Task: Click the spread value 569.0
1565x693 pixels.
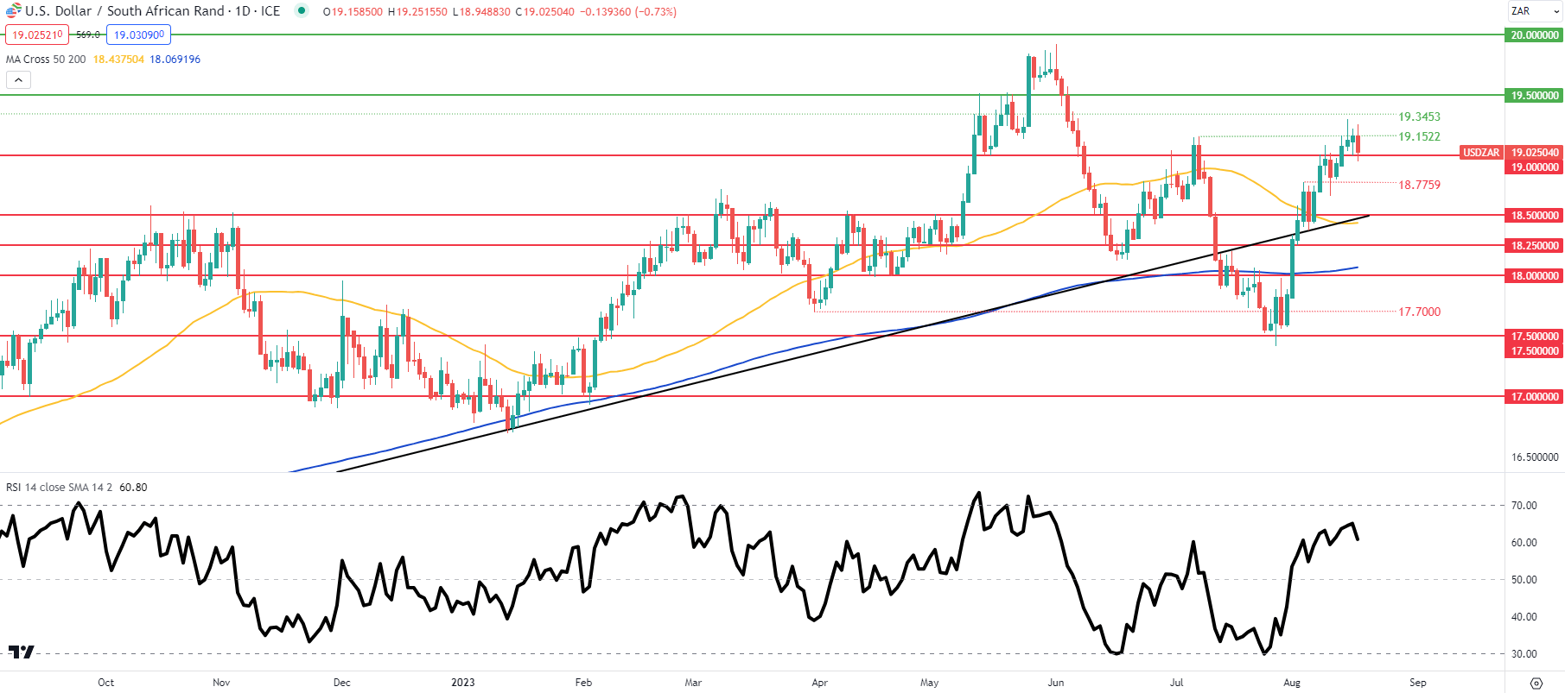Action: pyautogui.click(x=87, y=35)
